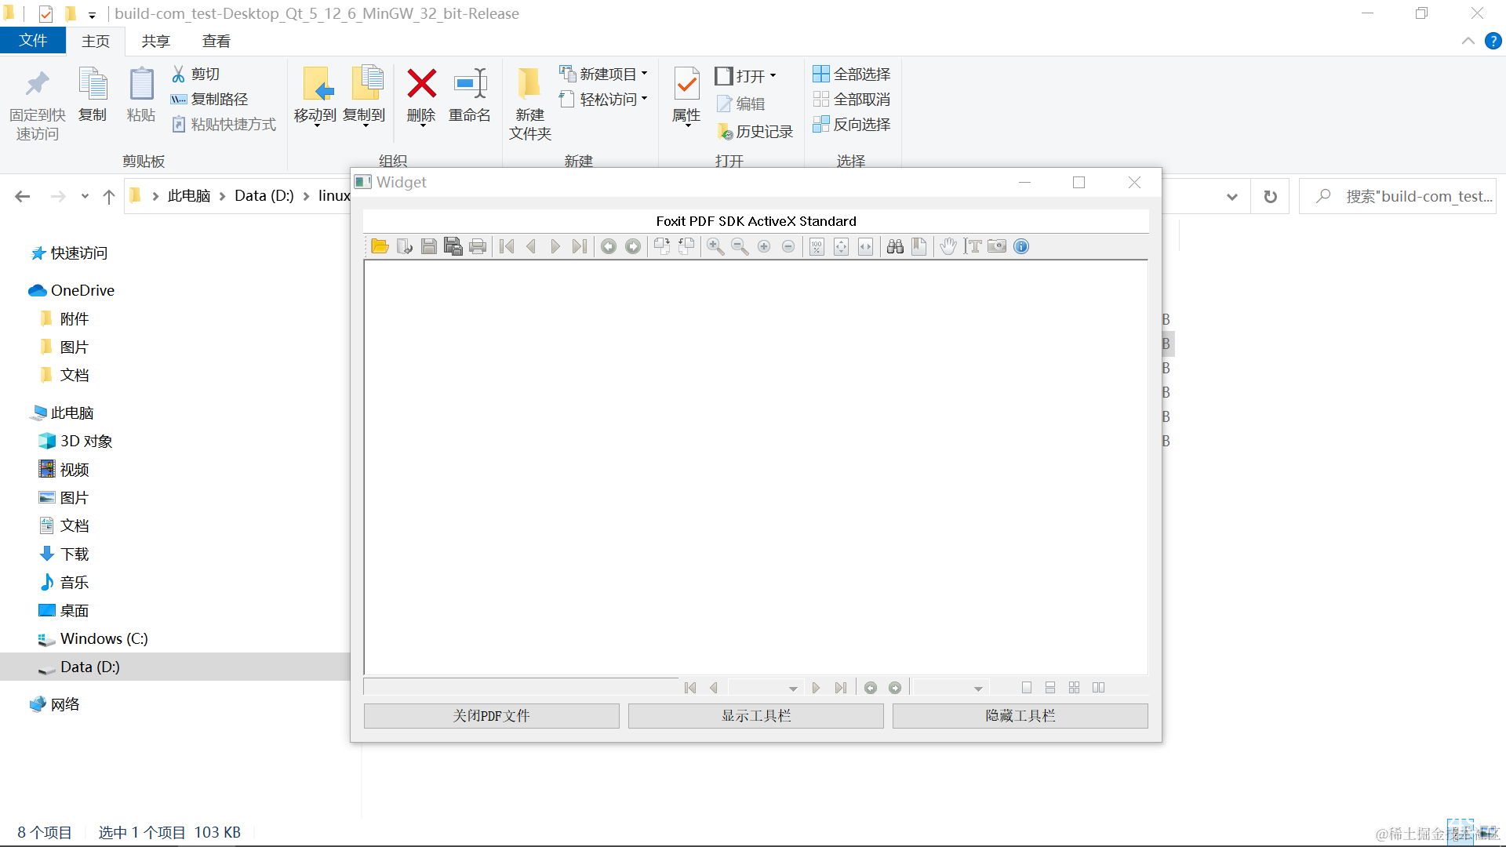Click the blue info about icon
Image resolution: width=1506 pixels, height=847 pixels.
pyautogui.click(x=1021, y=246)
